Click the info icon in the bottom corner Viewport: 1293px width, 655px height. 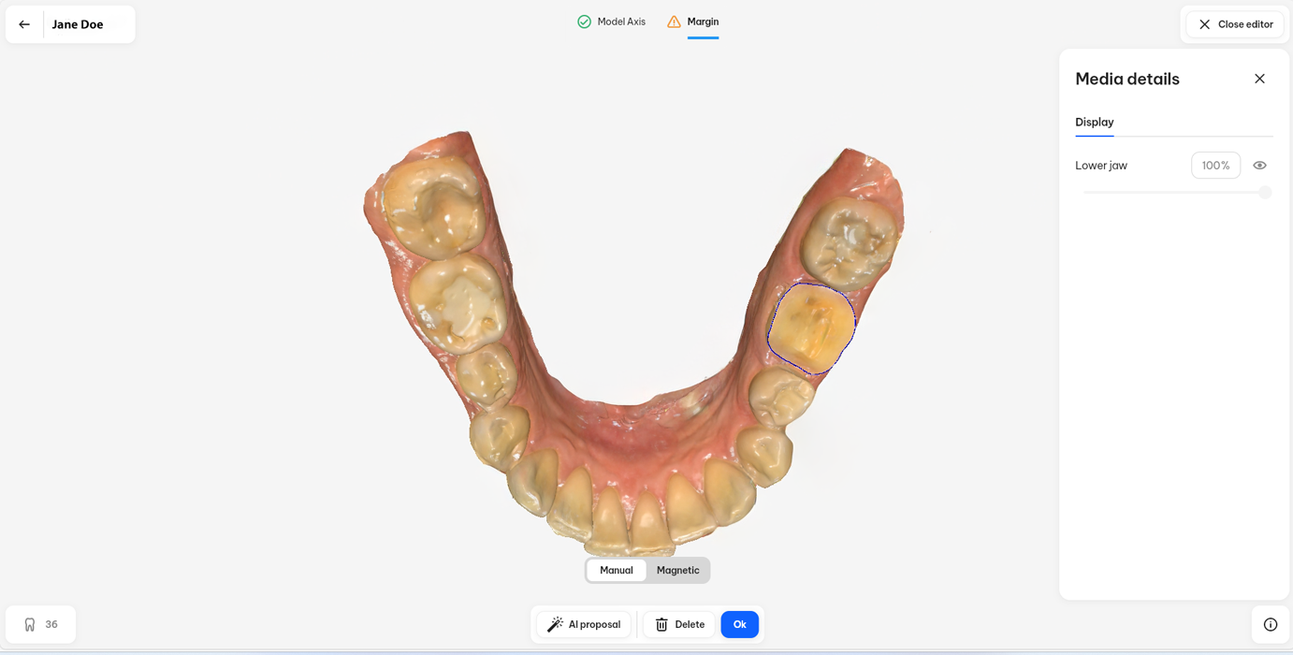(x=1270, y=624)
